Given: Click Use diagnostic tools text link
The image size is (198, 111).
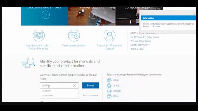Looking at the screenshot, I should click(x=39, y=47).
